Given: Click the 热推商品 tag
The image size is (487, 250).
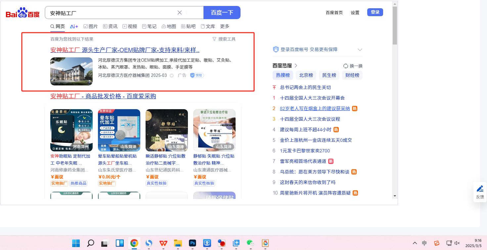Looking at the screenshot, I should pyautogui.click(x=78, y=183).
